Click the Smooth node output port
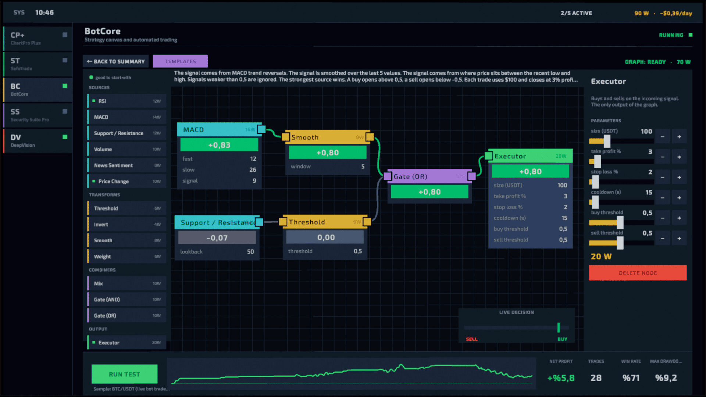 point(370,137)
